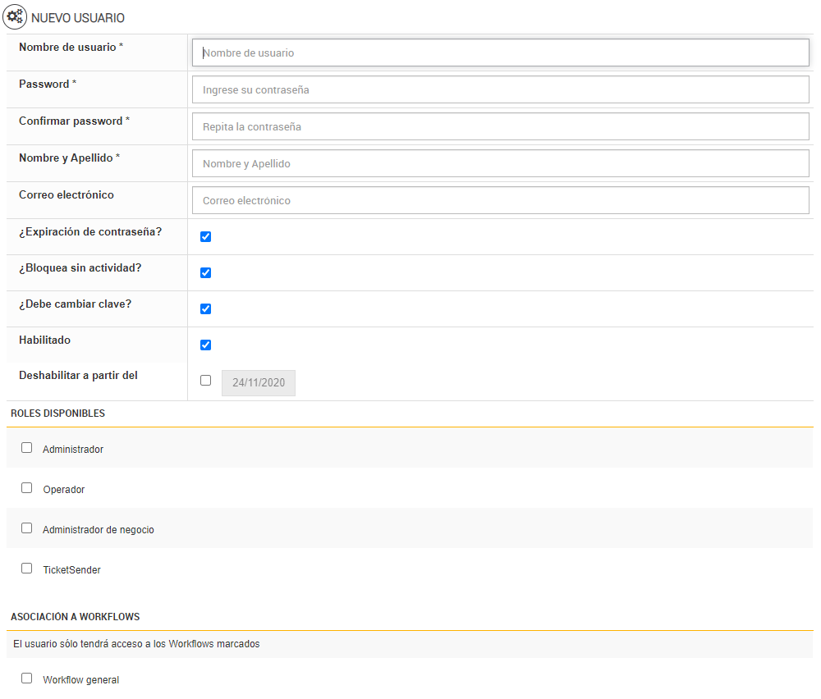Tick the TicketSender role checkbox

click(x=27, y=568)
